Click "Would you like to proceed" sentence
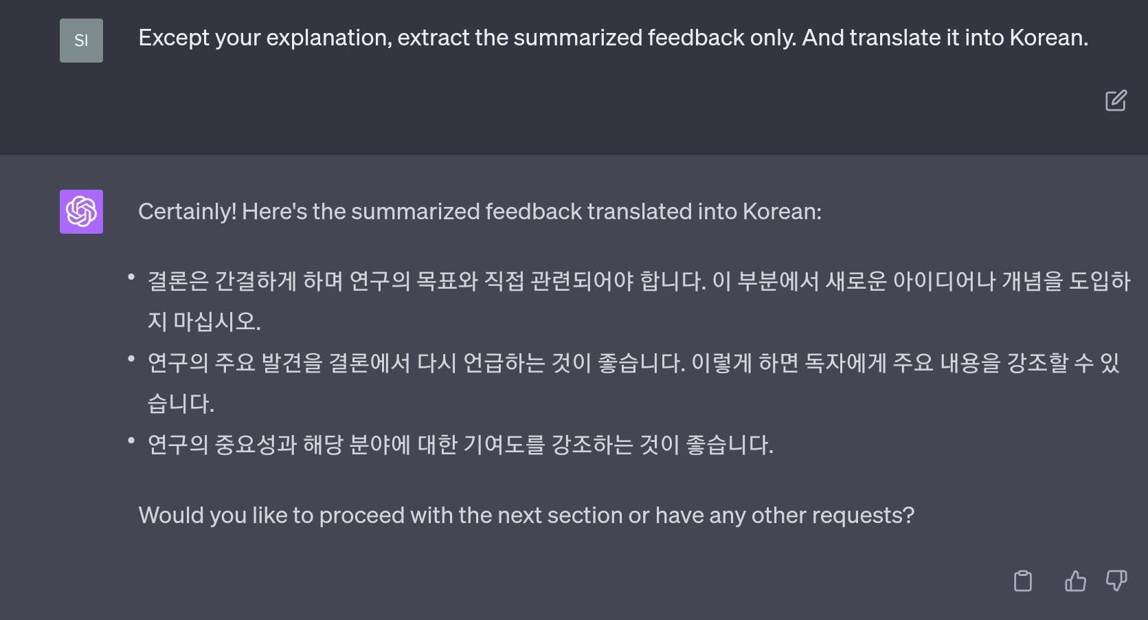The width and height of the screenshot is (1148, 620). [526, 516]
